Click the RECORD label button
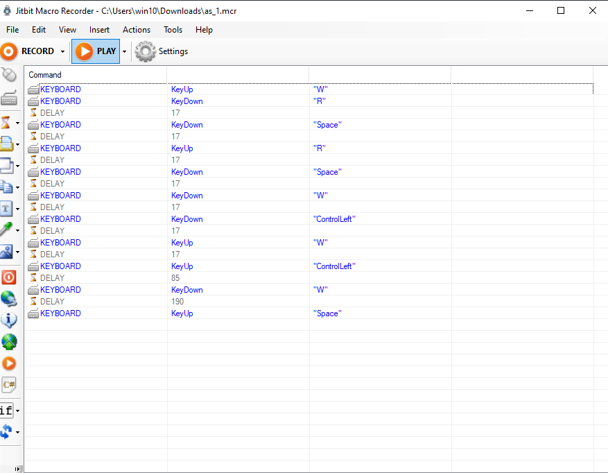This screenshot has width=608, height=473. [37, 51]
